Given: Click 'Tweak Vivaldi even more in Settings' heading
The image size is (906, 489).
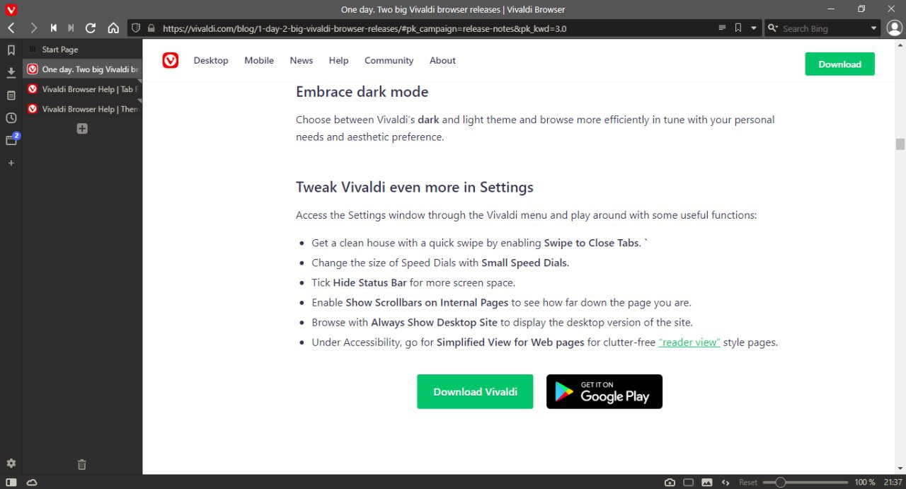Looking at the screenshot, I should (x=415, y=188).
